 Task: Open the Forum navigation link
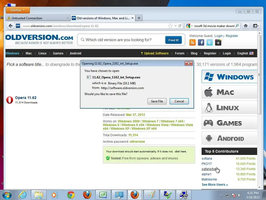point(180,53)
